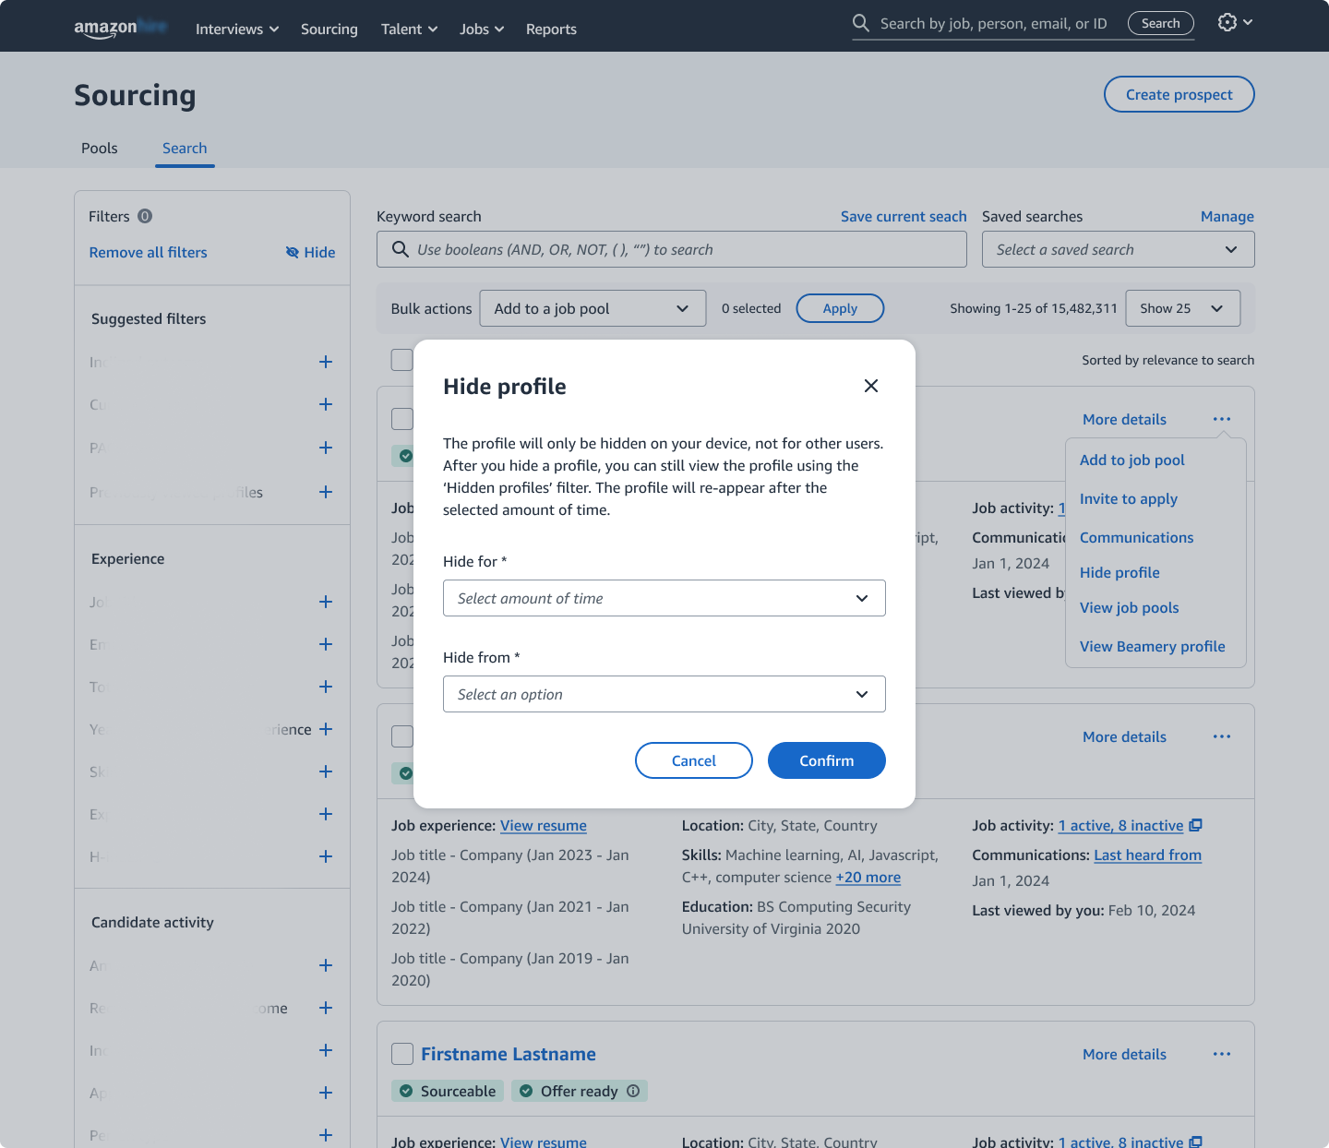Select the Search tab under Sourcing
1329x1148 pixels.
click(185, 148)
